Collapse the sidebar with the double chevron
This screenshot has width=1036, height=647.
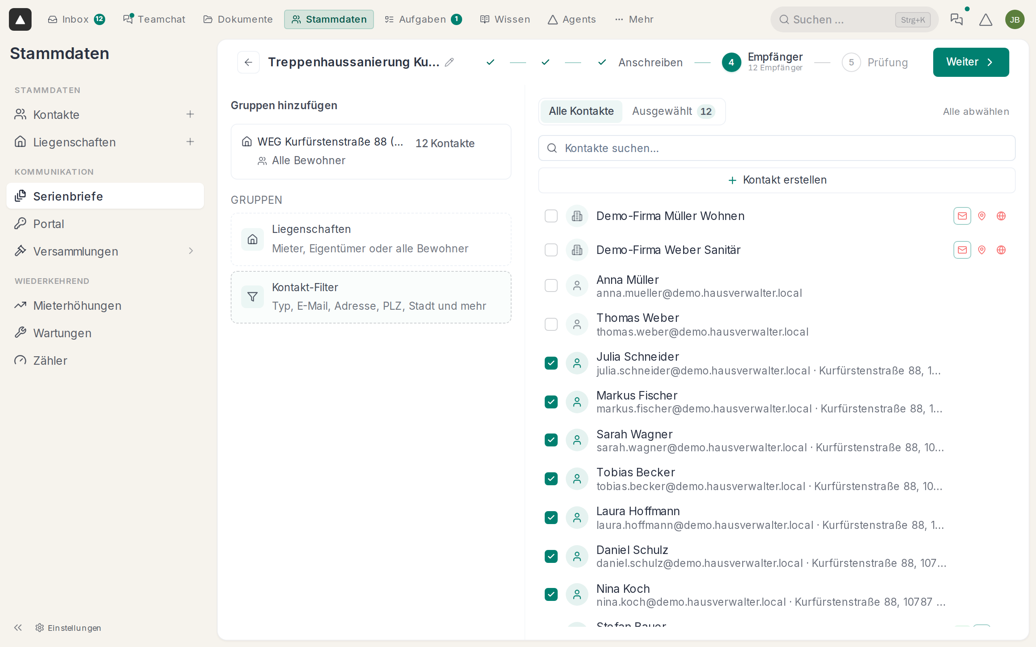click(17, 627)
